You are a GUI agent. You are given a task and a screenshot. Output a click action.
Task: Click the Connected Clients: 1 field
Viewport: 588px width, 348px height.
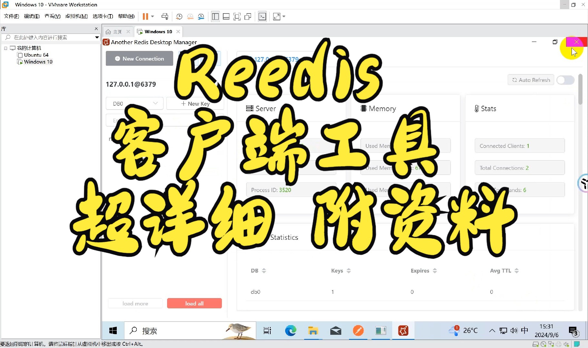pos(520,146)
